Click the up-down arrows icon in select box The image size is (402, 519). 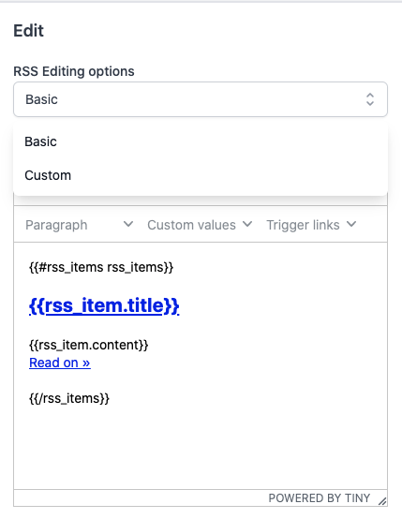tap(370, 99)
